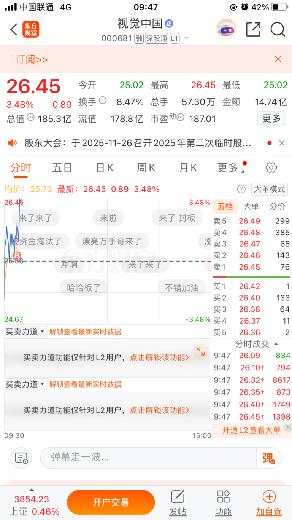Tap the info icon beside 总值
The image size is (292, 520).
(x=31, y=117)
